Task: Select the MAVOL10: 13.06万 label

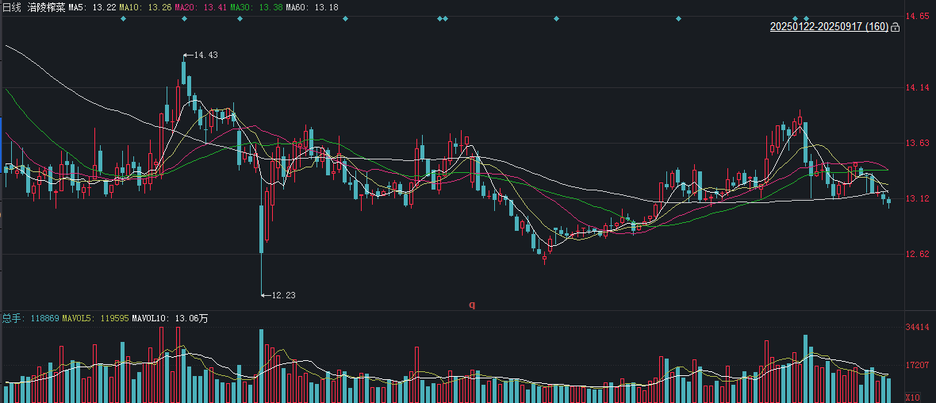Action: click(170, 319)
